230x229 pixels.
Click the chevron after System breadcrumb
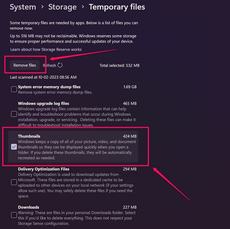click(x=42, y=7)
